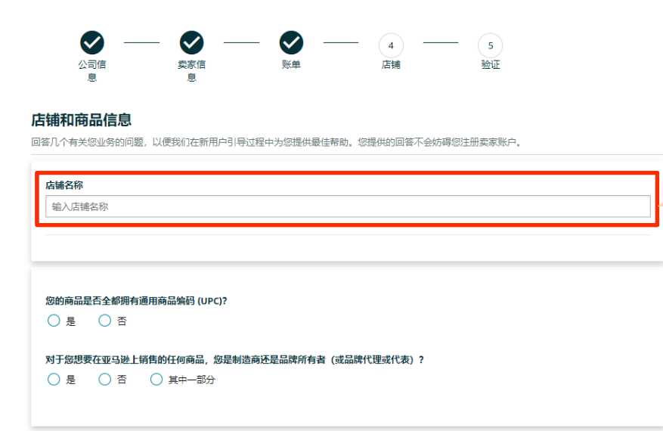The width and height of the screenshot is (663, 431).
Task: Click the 店铺和商品信息 heading
Action: (x=81, y=120)
